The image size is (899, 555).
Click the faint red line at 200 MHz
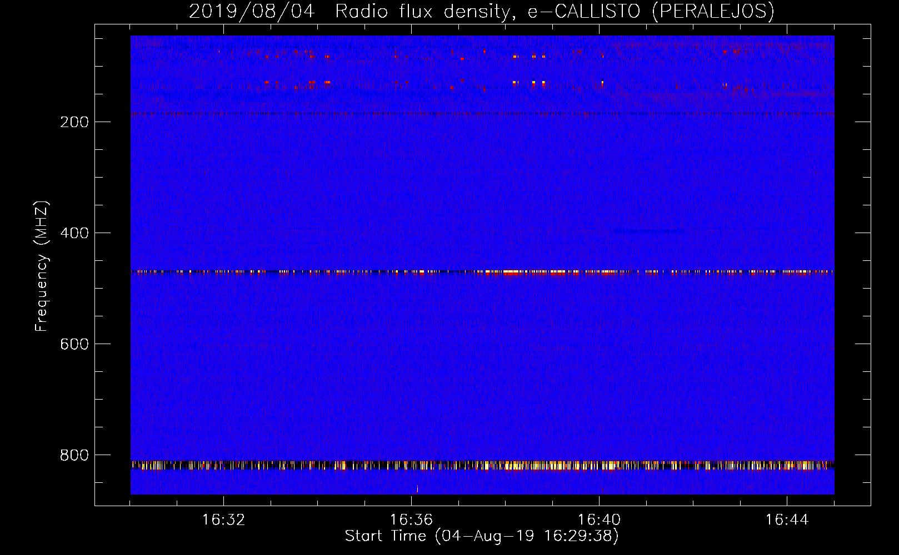click(x=482, y=114)
